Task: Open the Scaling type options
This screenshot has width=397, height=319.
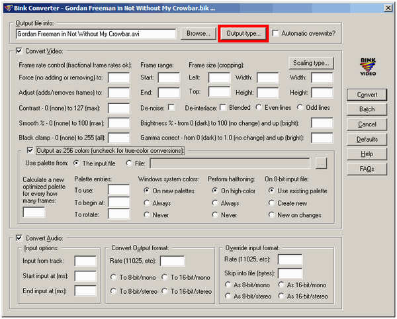Action: (311, 63)
